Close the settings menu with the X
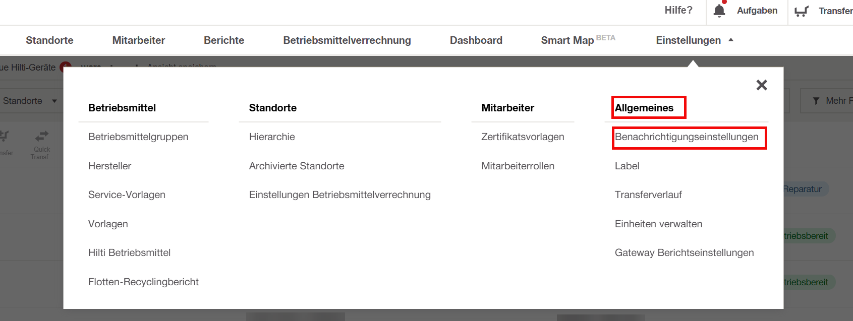Viewport: 853px width, 321px height. tap(761, 85)
